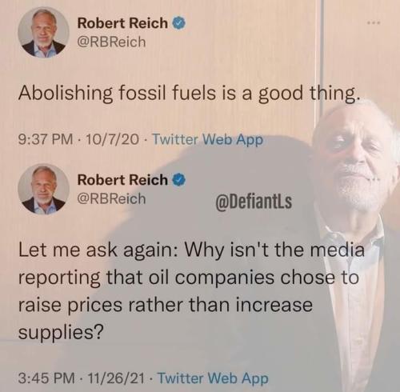The height and width of the screenshot is (392, 400).
Task: Click @RBReich handle in first tweet
Action: tap(111, 42)
